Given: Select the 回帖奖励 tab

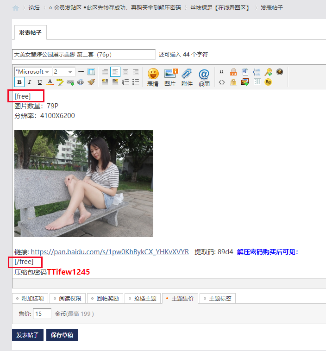Looking at the screenshot, I should (x=106, y=299).
